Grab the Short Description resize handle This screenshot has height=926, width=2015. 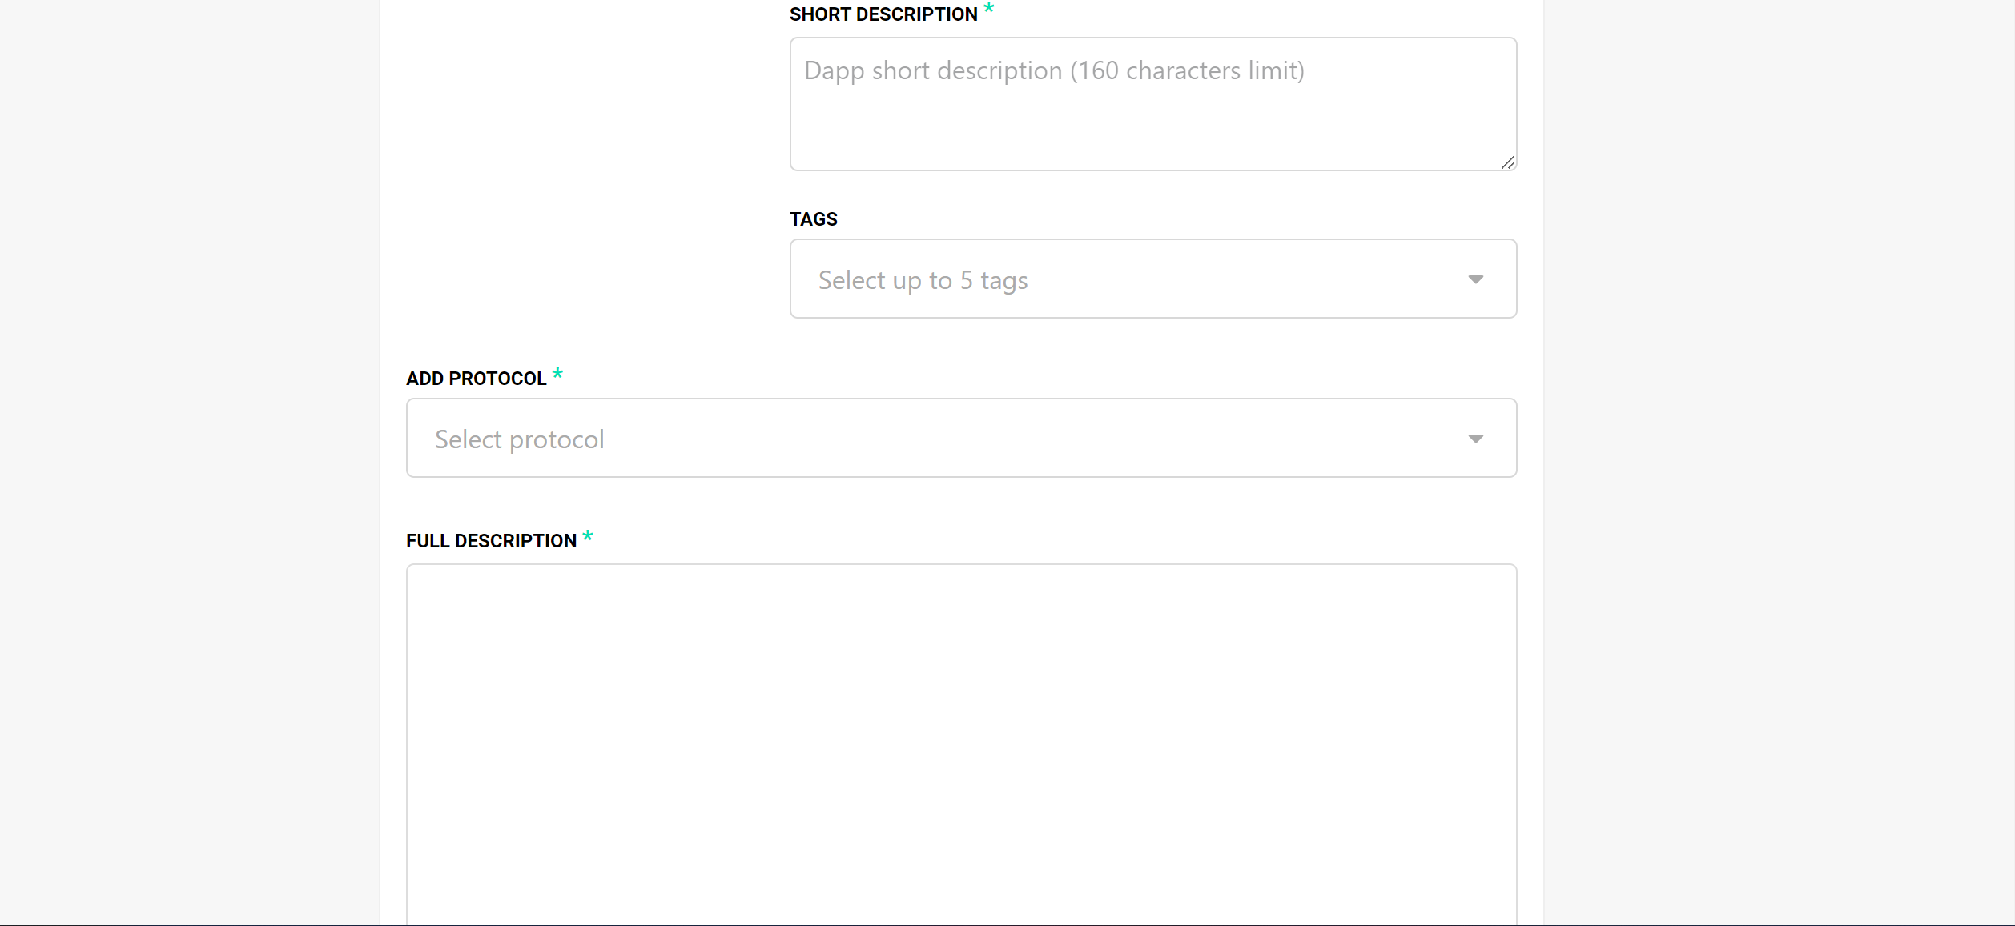(1508, 162)
